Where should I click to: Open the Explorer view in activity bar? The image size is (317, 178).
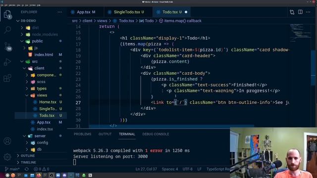pyautogui.click(x=7, y=14)
